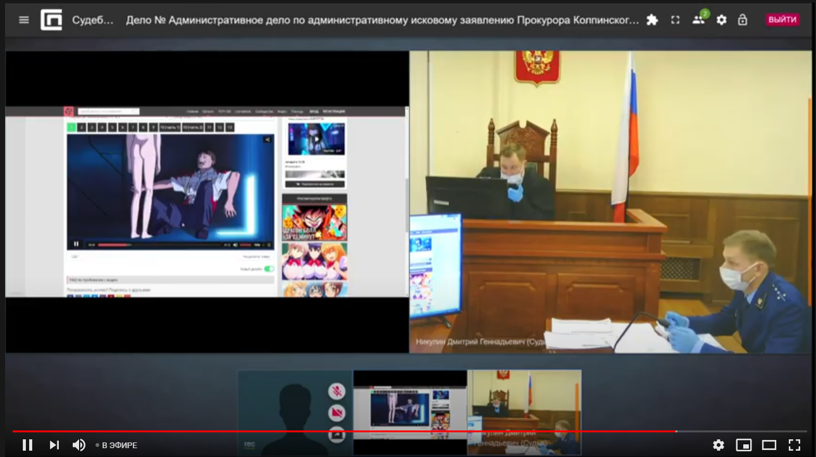Click the seek bar of shared-screen video
This screenshot has width=816, height=457.
click(159, 245)
